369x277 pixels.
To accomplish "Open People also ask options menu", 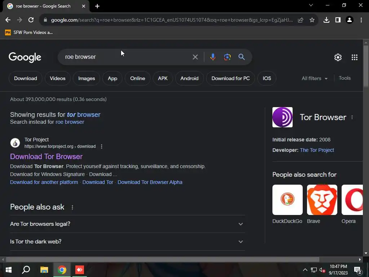I will tap(72, 207).
